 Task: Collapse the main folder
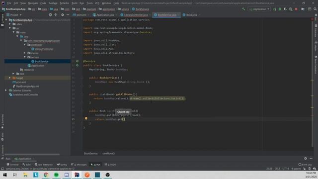[13, 32]
